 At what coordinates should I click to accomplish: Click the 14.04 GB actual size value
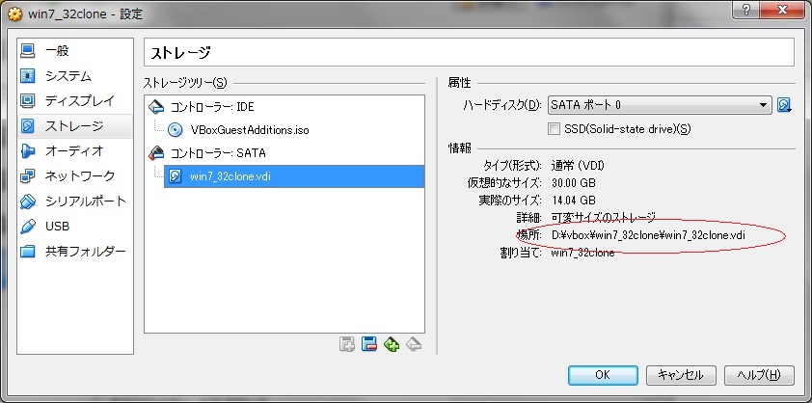tap(573, 200)
